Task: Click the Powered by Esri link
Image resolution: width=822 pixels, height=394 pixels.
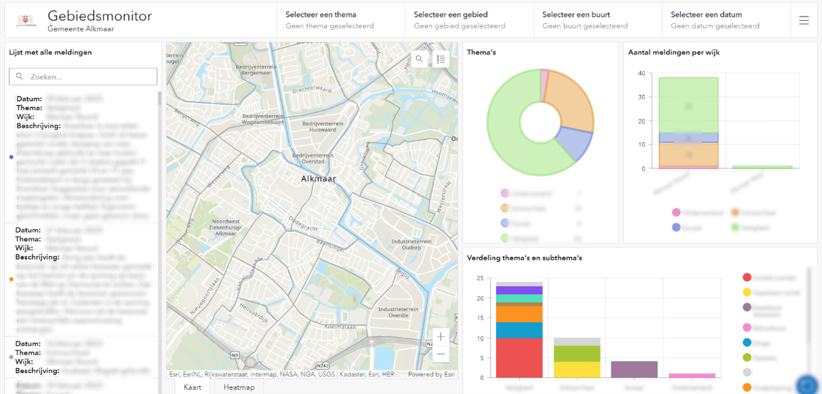Action: pyautogui.click(x=431, y=374)
